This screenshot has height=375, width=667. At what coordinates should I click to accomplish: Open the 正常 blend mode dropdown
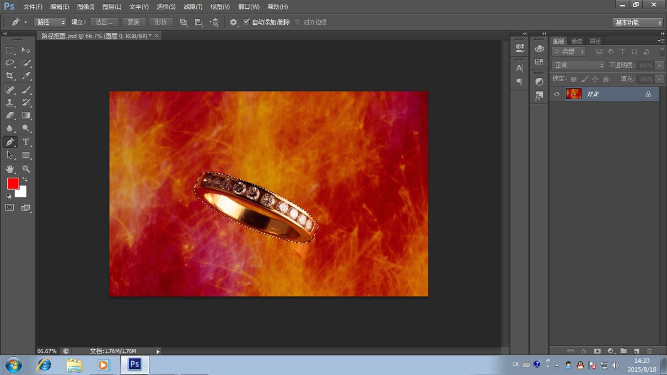578,65
